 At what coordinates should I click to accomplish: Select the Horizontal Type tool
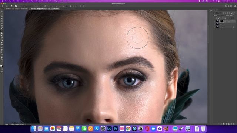coord(2,50)
